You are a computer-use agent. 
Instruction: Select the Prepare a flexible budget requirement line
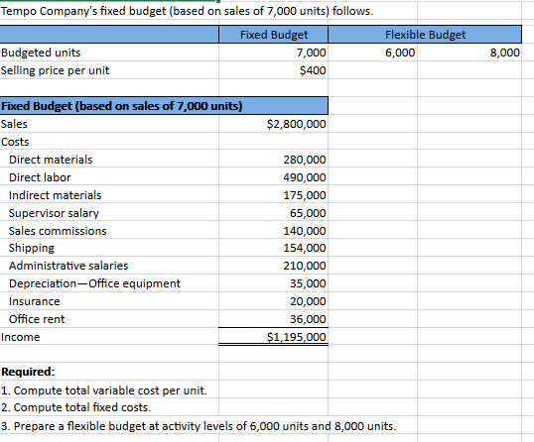point(199,426)
